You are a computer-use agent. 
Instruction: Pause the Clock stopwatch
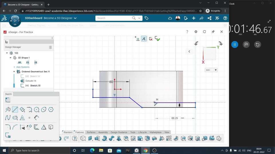235,44
